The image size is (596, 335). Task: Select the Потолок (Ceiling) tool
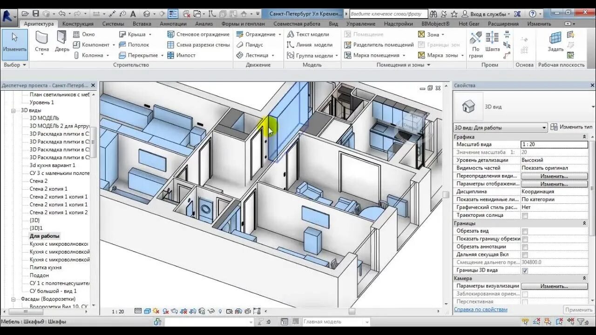[134, 45]
